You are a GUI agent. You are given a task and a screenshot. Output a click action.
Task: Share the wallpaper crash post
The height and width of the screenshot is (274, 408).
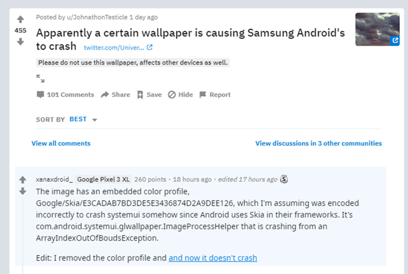115,95
